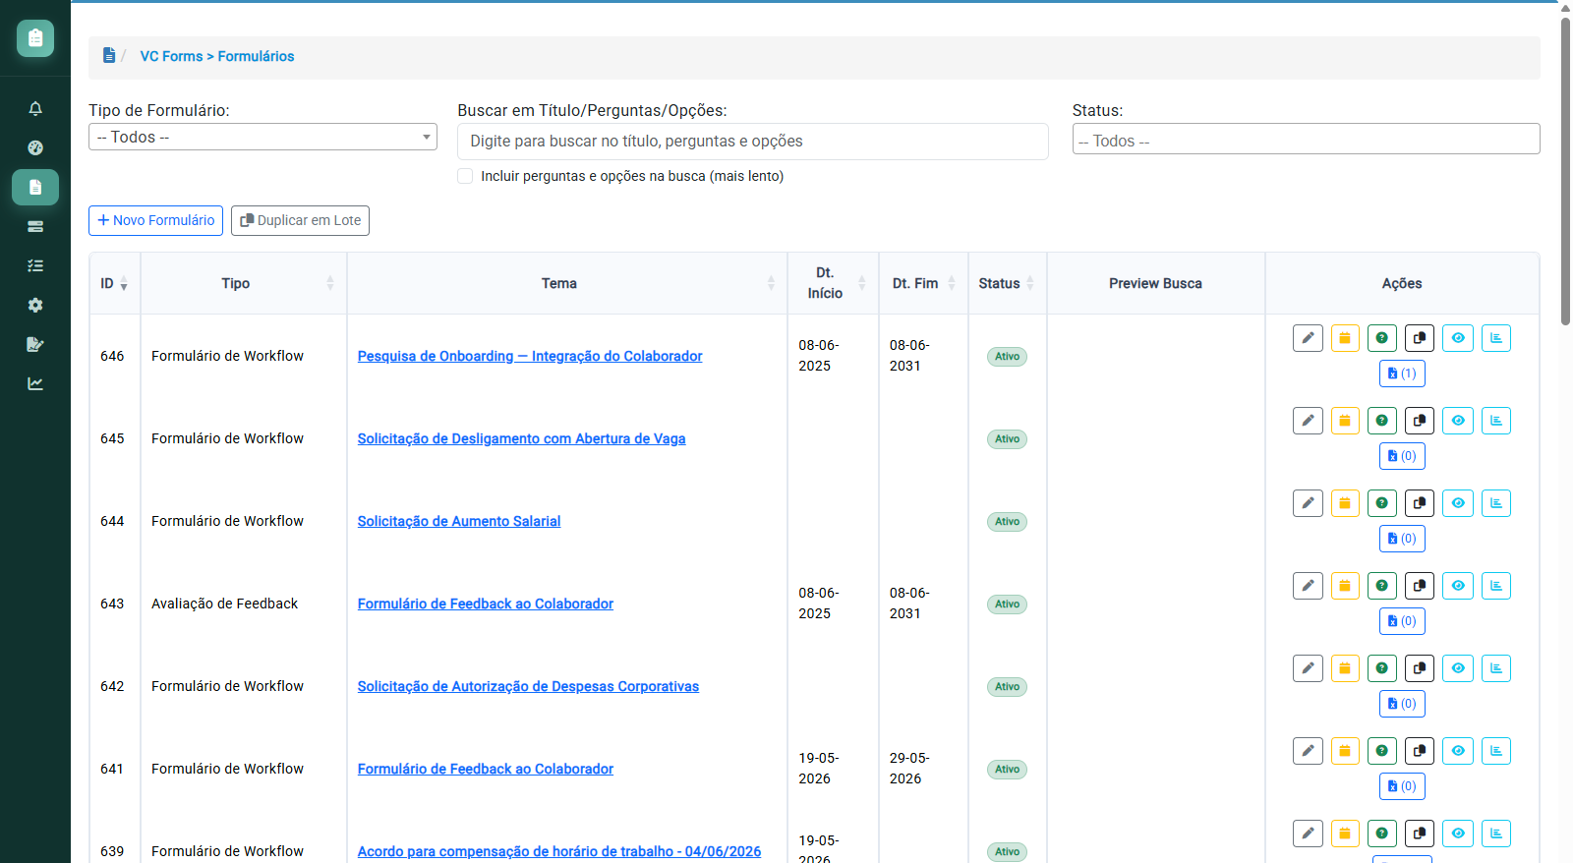Duplicate form 641 using copy icon

1420,751
